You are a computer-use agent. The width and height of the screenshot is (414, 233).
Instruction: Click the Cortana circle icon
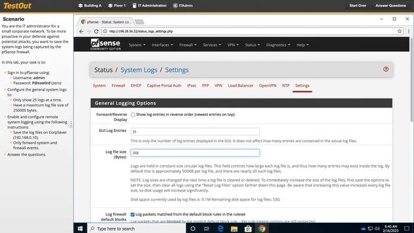[193, 228]
